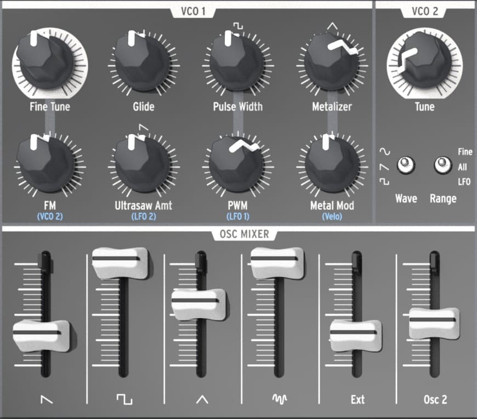Click the sawtooth mixer fader handle
The image size is (477, 419).
coord(42,336)
